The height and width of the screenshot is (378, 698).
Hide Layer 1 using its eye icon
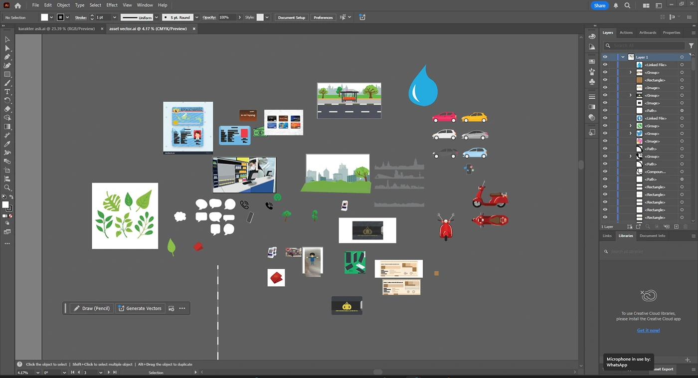(x=605, y=57)
